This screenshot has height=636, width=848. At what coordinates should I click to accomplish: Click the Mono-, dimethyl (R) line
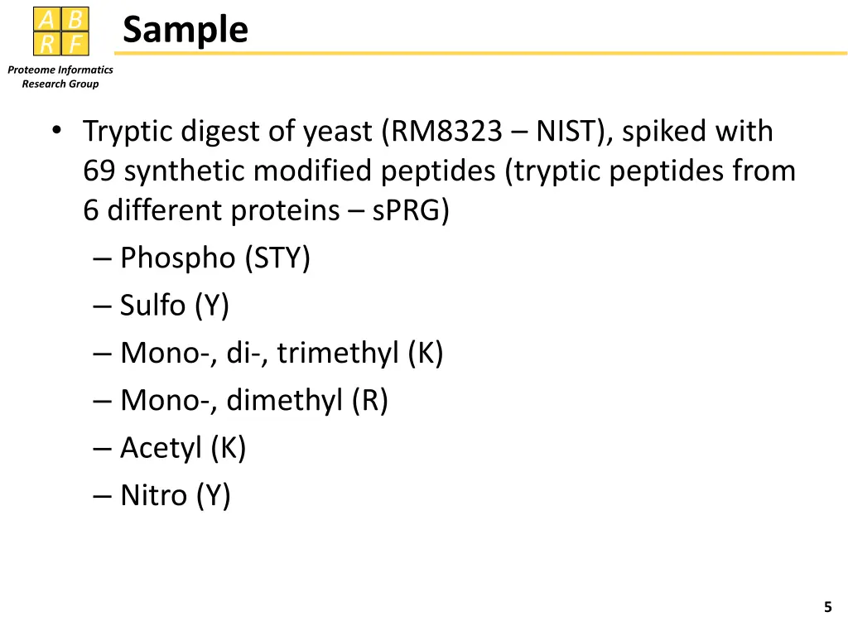(x=241, y=401)
